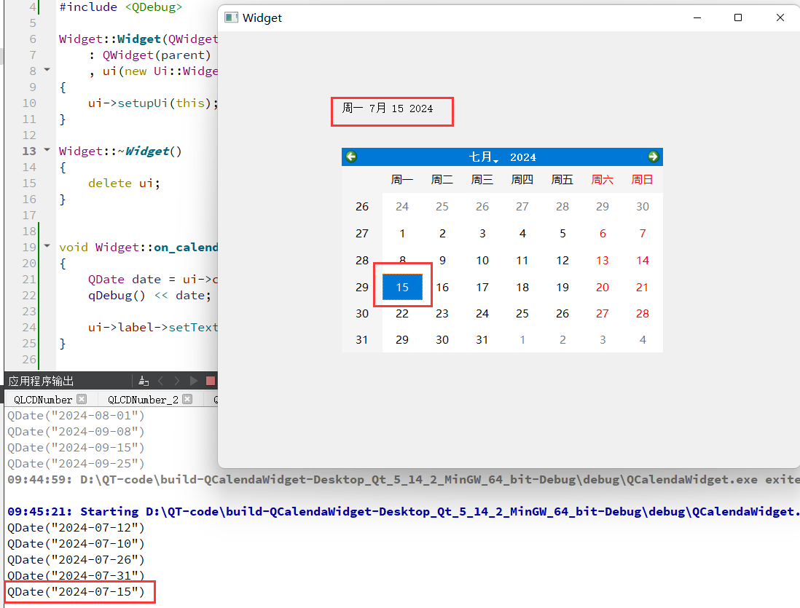Switch to the QLCDNumber_2 output tab

coord(143,399)
